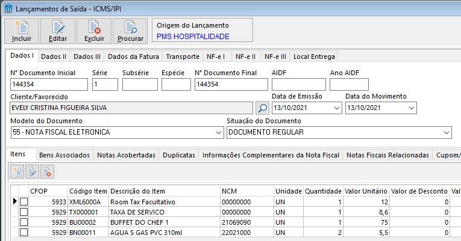Screen dimensions: 461x241
Task: Expand the Situação do Documento dropdown
Action: [x=447, y=133]
